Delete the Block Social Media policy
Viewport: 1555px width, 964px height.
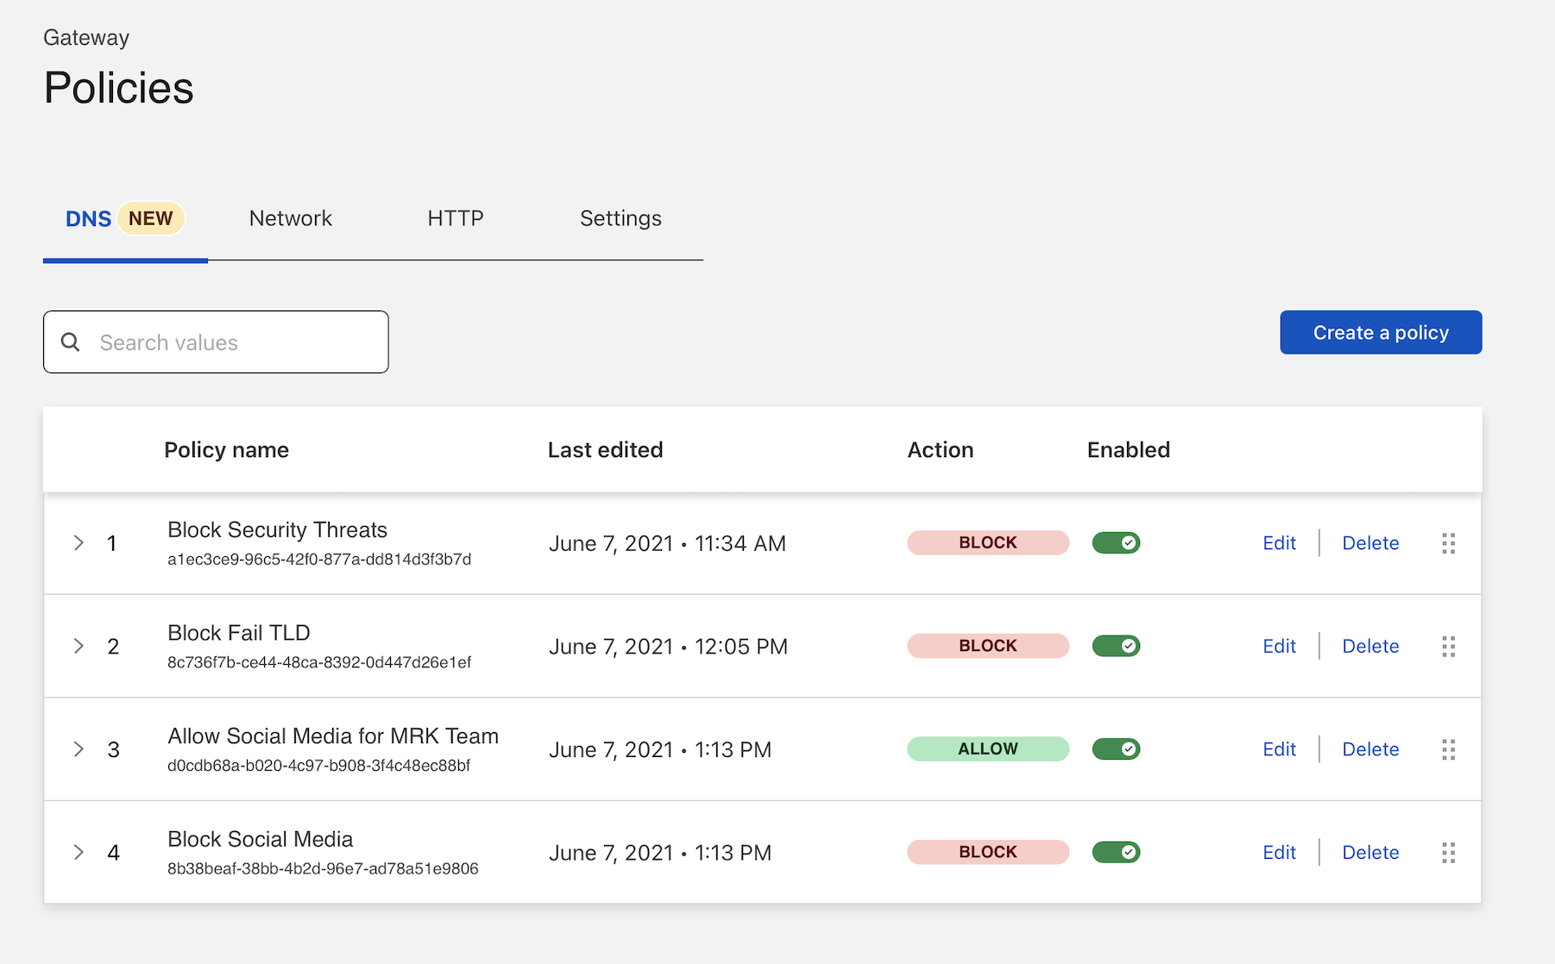tap(1370, 853)
